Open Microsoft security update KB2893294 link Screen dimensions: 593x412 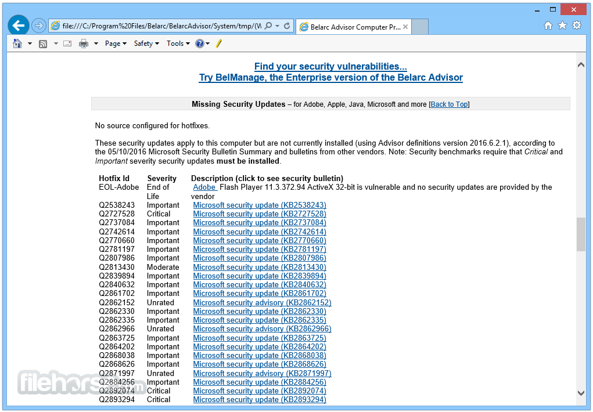pyautogui.click(x=260, y=400)
